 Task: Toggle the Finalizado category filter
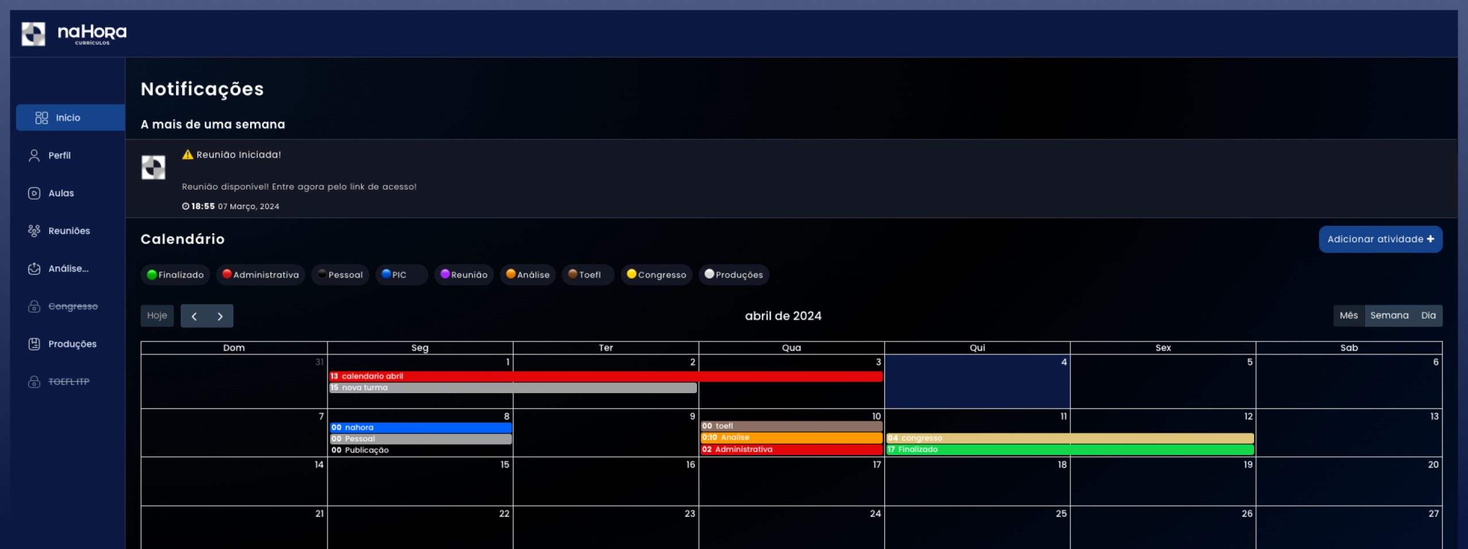coord(175,275)
